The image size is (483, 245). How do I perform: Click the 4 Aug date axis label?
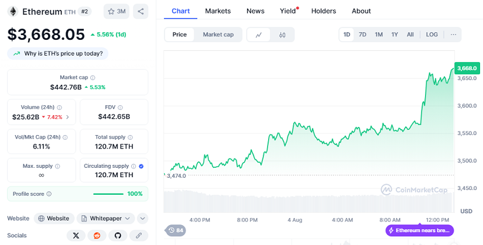pos(295,220)
